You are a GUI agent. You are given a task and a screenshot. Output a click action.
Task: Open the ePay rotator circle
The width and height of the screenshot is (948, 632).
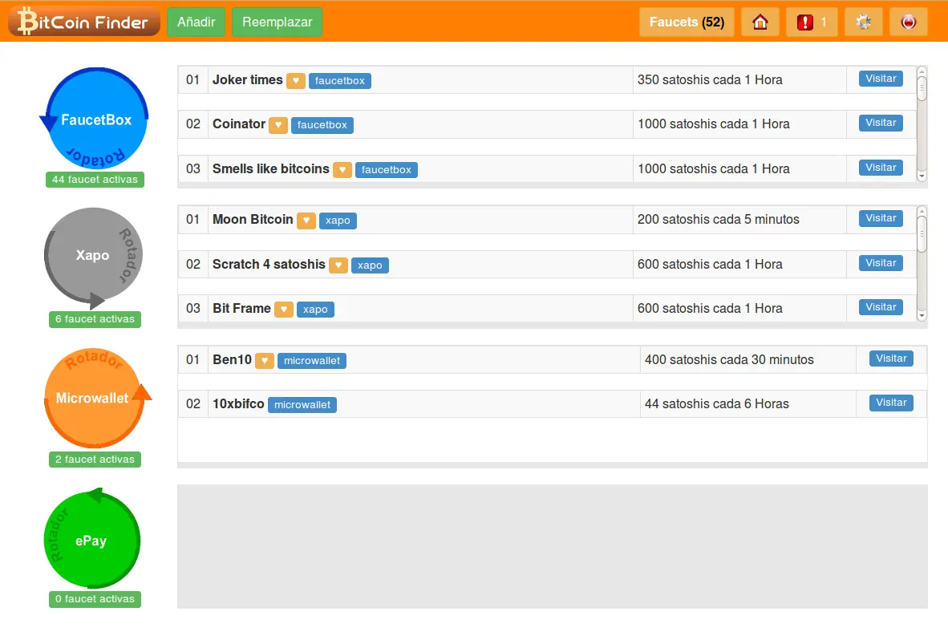tap(92, 540)
